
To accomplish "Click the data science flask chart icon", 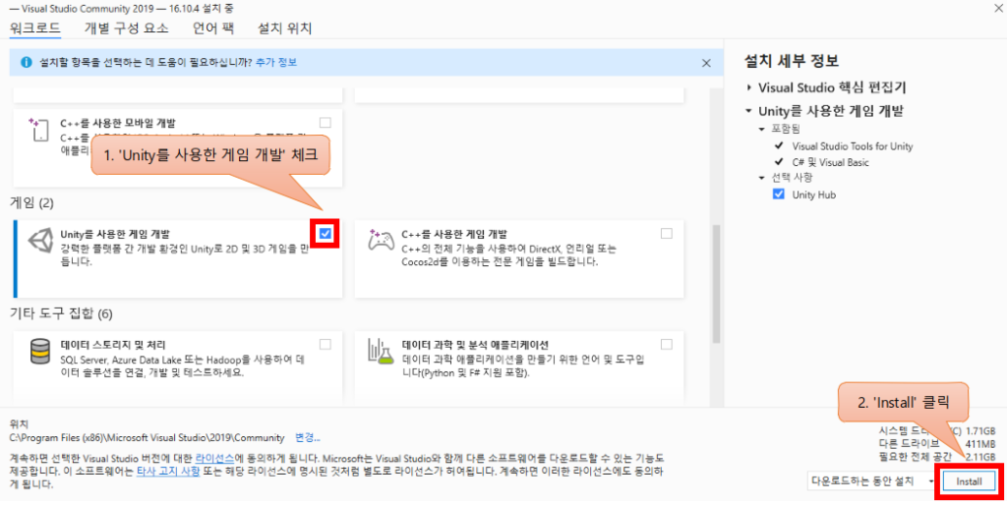I will (x=381, y=351).
